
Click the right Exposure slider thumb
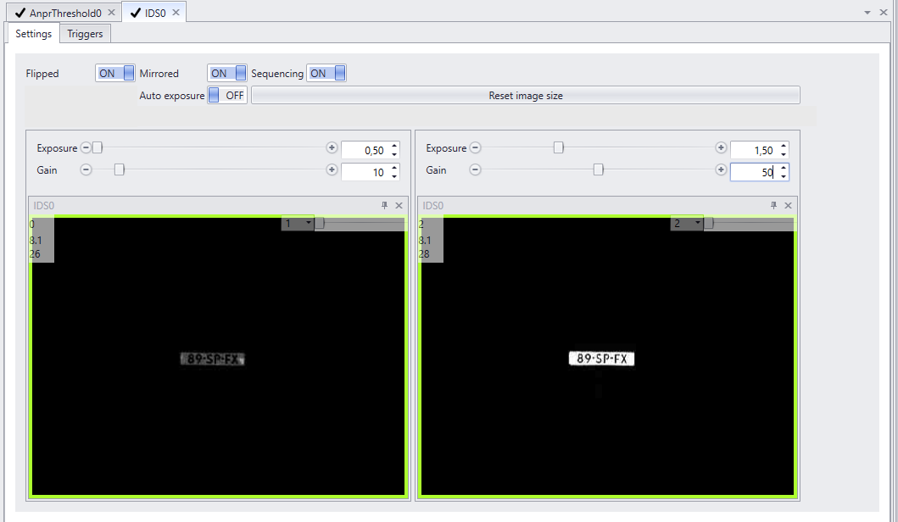pos(558,147)
